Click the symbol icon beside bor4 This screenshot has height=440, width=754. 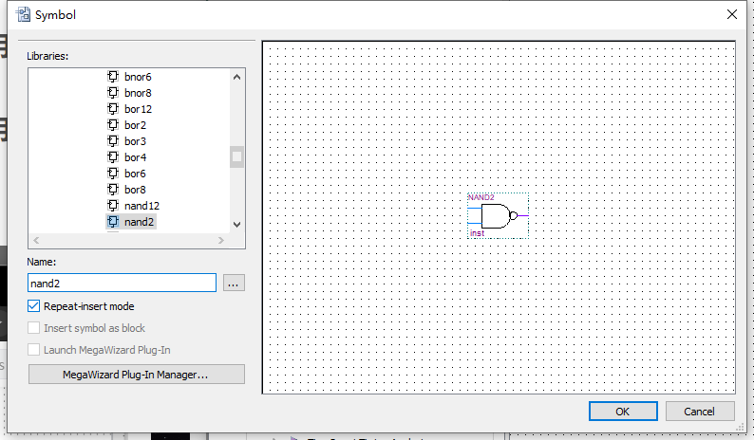click(112, 157)
